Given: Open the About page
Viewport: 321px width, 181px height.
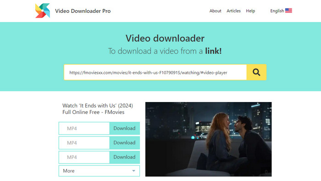Looking at the screenshot, I should pos(215,11).
